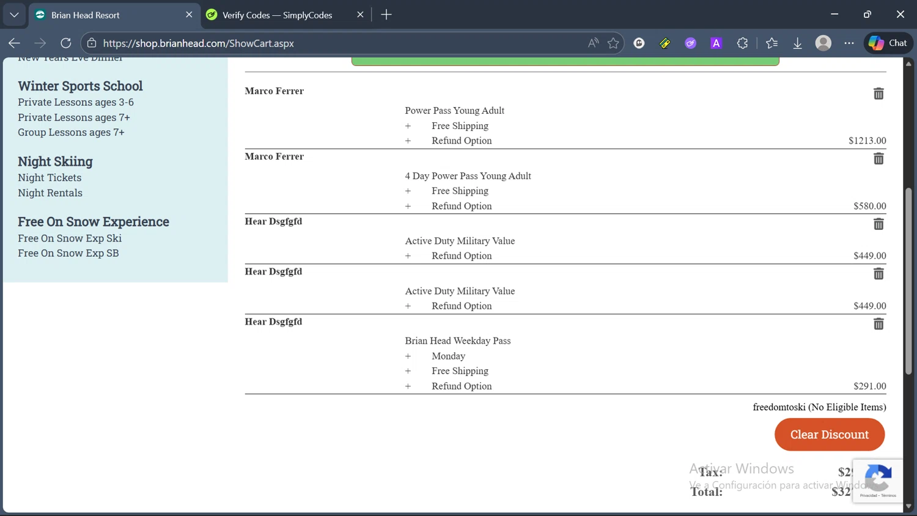Open a new browser tab
917x516 pixels.
pyautogui.click(x=386, y=15)
